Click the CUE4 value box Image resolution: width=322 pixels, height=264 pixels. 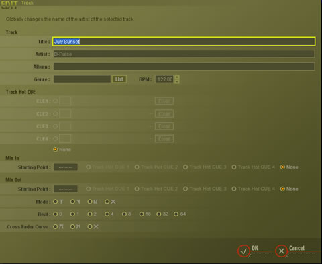65,139
